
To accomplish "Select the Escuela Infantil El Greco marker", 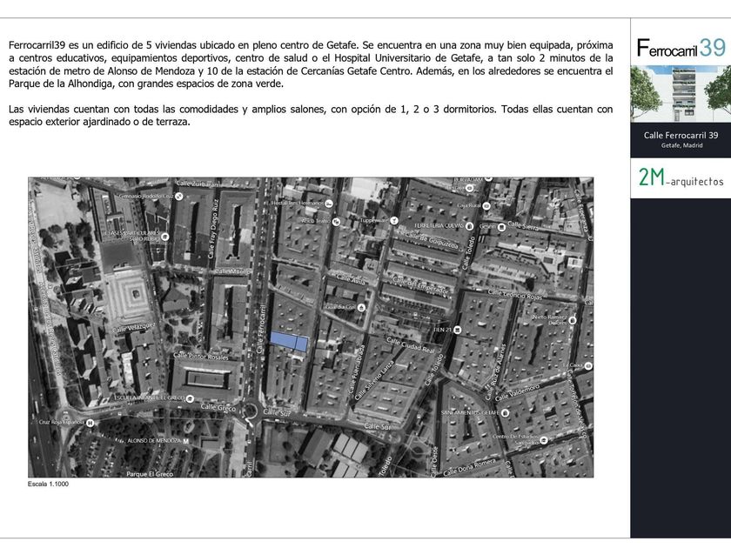I will [x=190, y=398].
